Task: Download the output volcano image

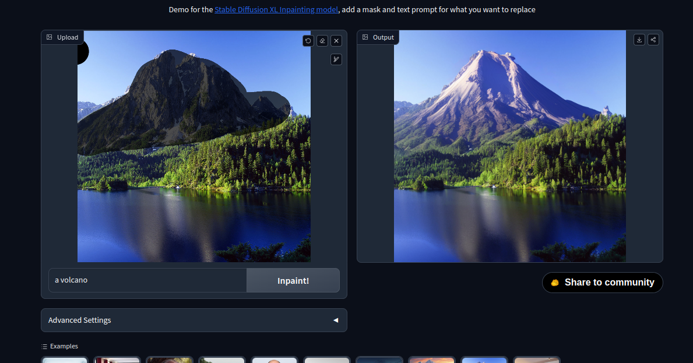Action: coord(639,40)
